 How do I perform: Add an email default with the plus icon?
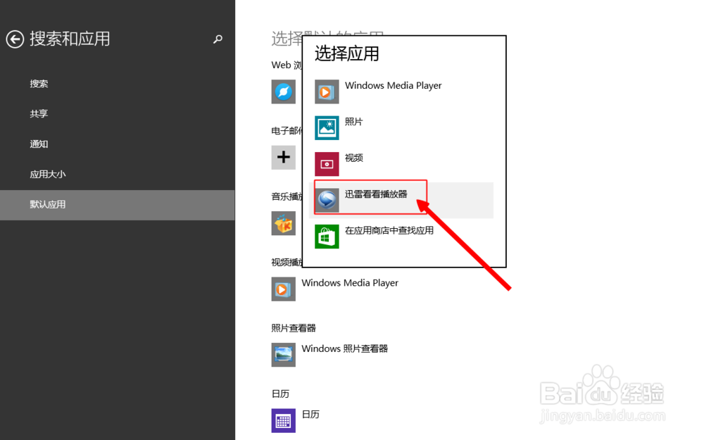pyautogui.click(x=283, y=157)
